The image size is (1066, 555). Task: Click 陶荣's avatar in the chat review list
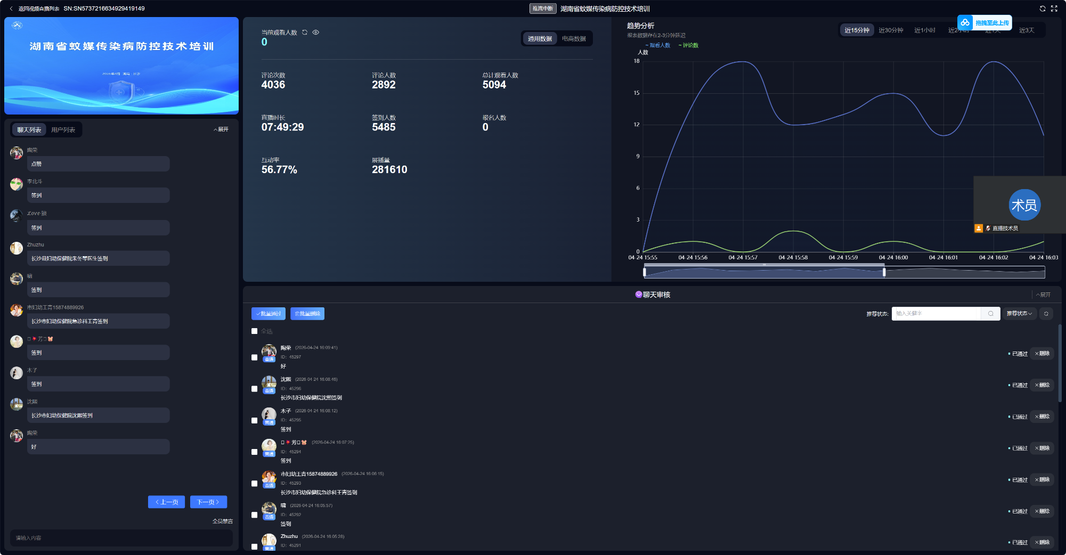[269, 352]
